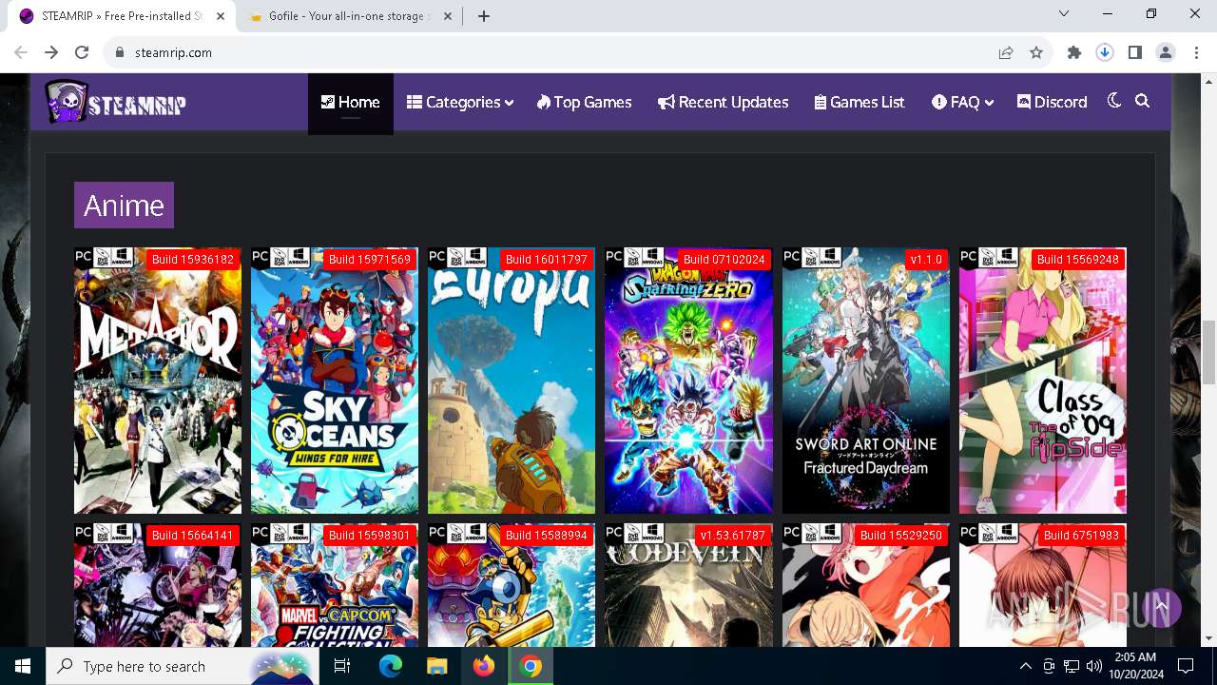Open the Extensions puzzle icon
The height and width of the screenshot is (685, 1217).
pyautogui.click(x=1074, y=52)
